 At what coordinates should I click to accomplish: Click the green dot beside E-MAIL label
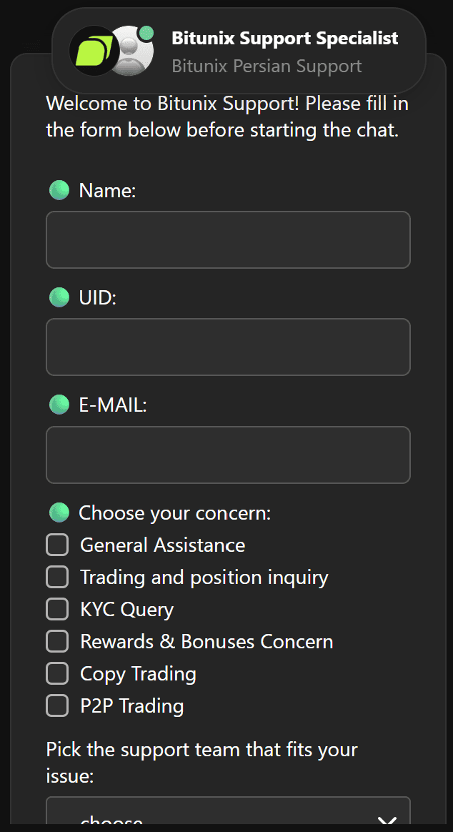click(x=59, y=405)
